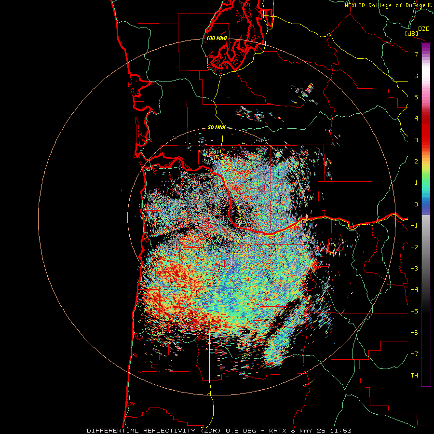
Task: Click the -2 value on the color scale
Action: pos(414,247)
